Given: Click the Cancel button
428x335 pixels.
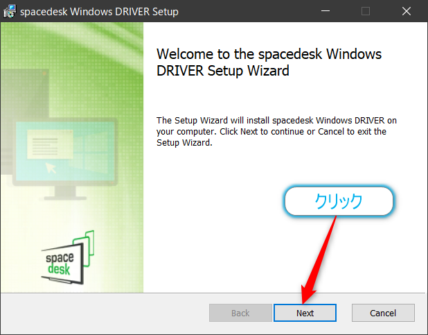Looking at the screenshot, I should point(383,313).
